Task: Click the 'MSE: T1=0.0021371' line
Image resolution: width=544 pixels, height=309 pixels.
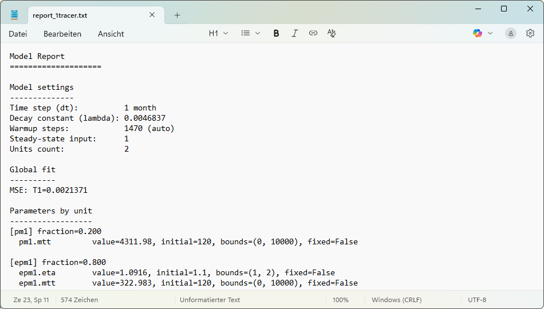Action: coord(49,191)
